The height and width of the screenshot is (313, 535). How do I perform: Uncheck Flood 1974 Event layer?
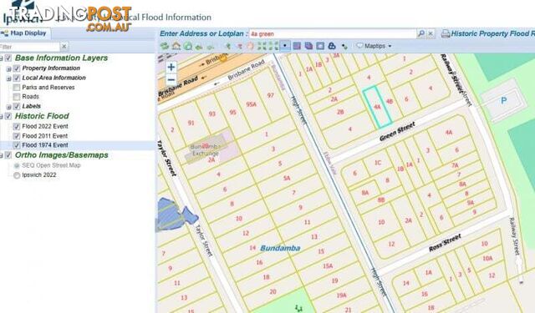click(17, 145)
